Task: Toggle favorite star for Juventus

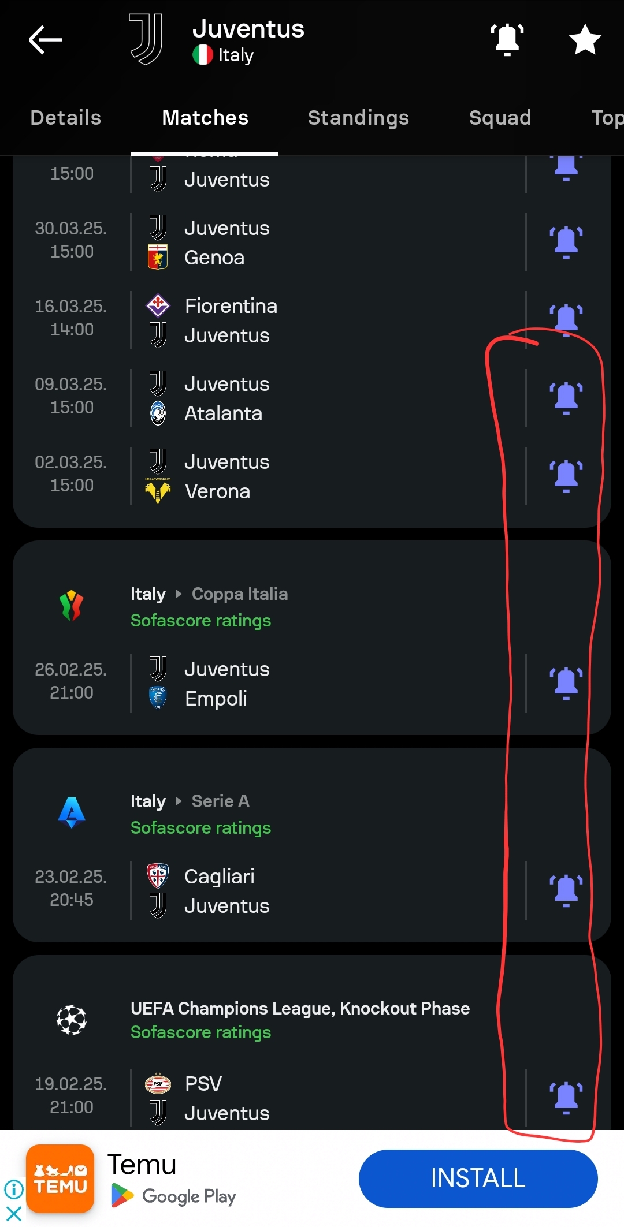Action: 585,39
